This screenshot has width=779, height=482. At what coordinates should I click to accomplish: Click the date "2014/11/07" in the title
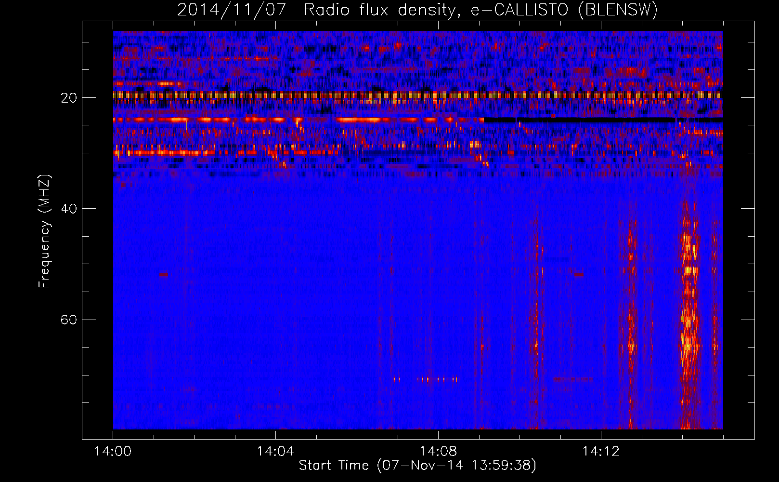tap(232, 10)
